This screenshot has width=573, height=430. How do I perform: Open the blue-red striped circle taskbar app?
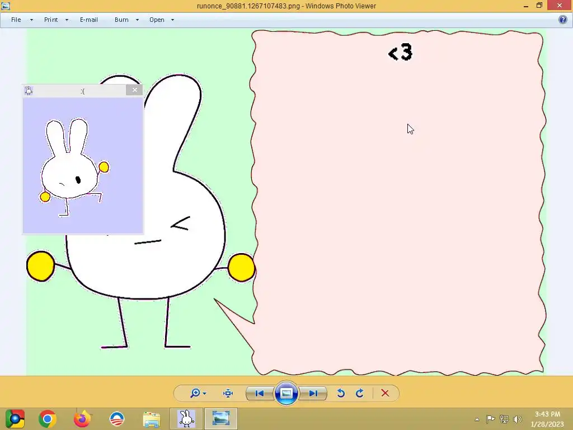(x=117, y=419)
